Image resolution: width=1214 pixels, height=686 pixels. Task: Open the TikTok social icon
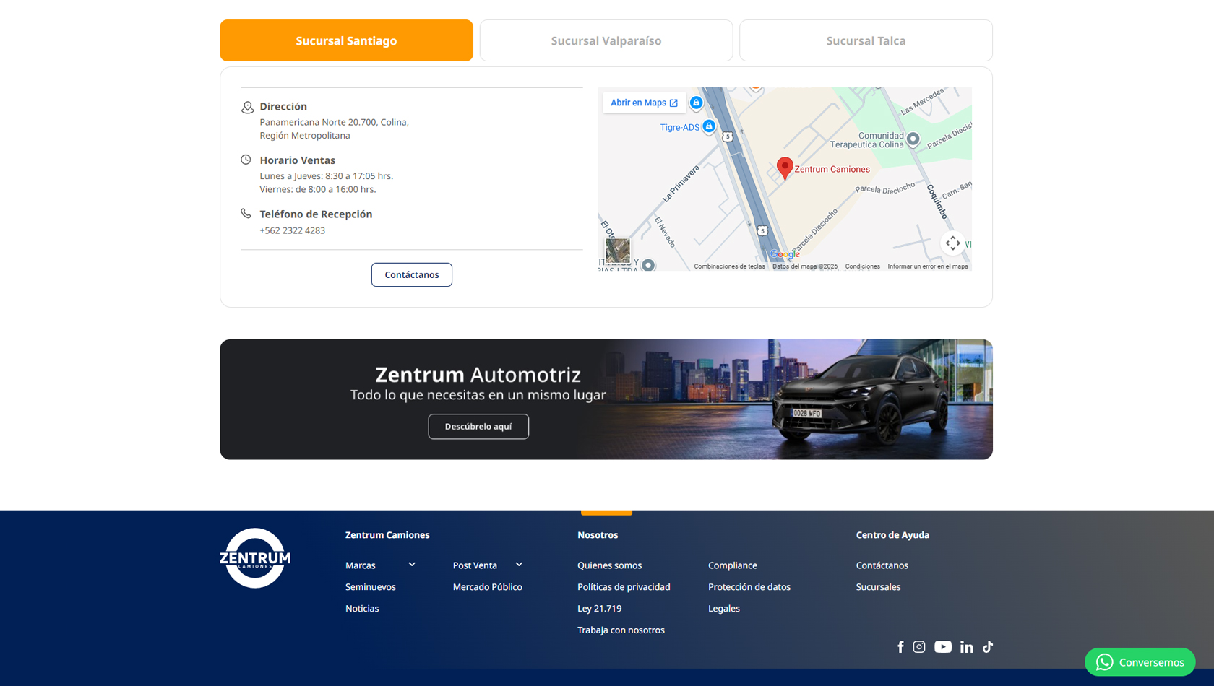(988, 647)
